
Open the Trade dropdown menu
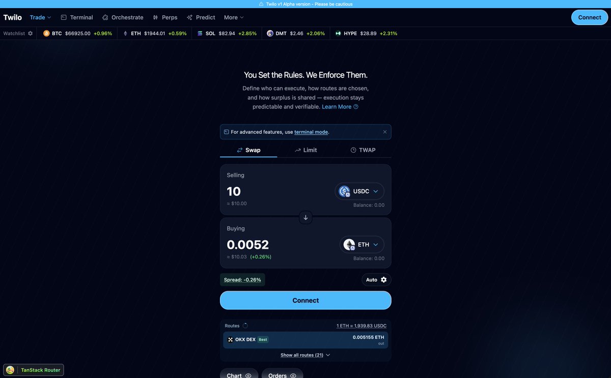pos(41,17)
